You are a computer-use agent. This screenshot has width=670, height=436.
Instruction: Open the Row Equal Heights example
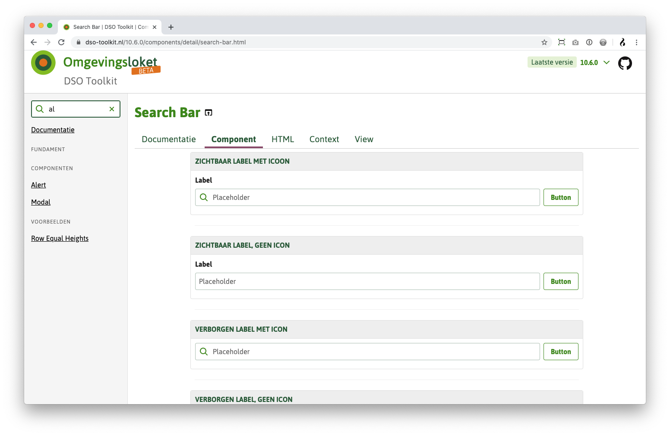point(60,238)
